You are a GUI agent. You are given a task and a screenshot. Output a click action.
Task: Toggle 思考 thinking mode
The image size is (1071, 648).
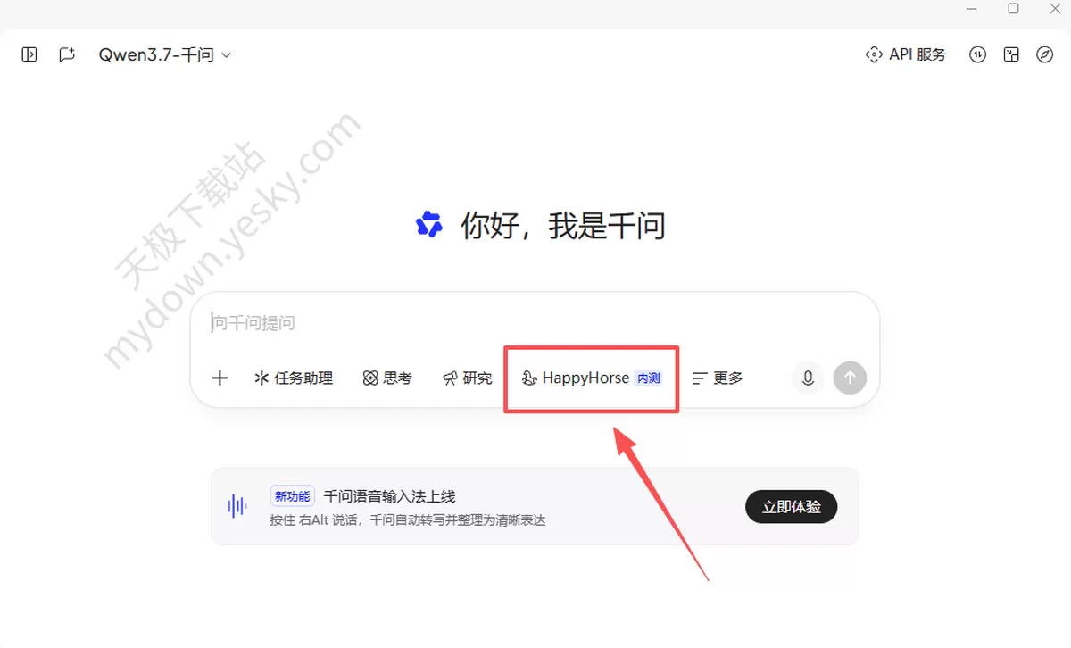coord(387,378)
